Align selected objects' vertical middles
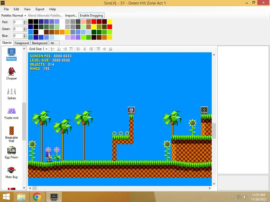Viewport: 270px width, 202px height. point(104,49)
